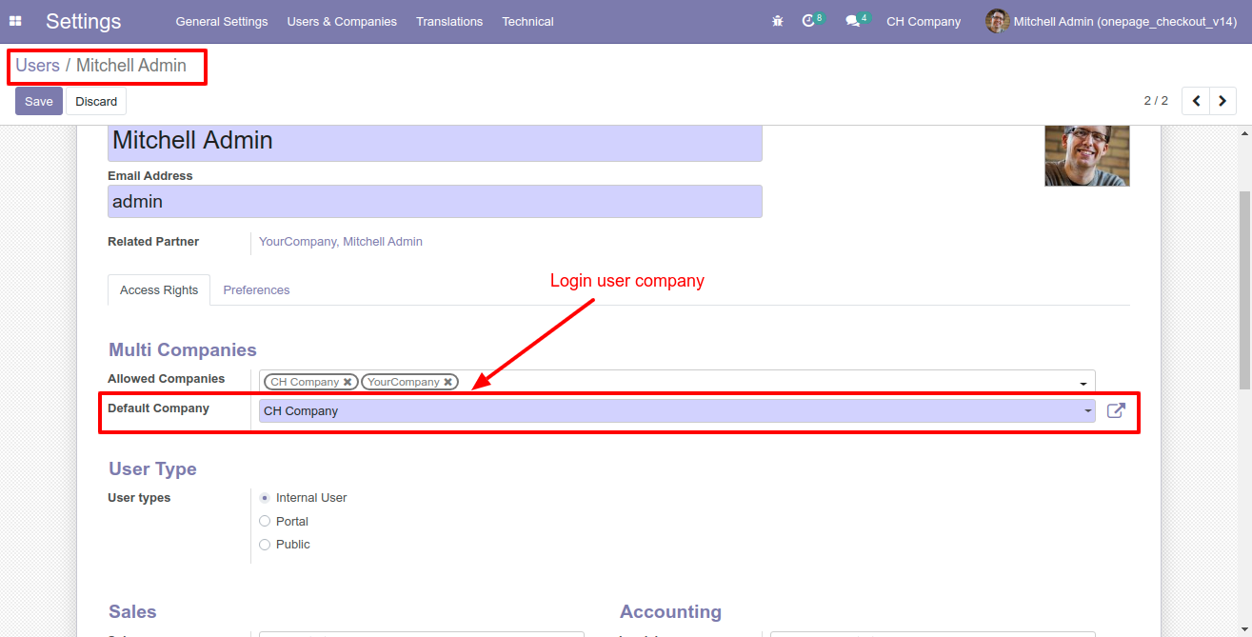
Task: Open Translations menu
Action: (x=449, y=21)
